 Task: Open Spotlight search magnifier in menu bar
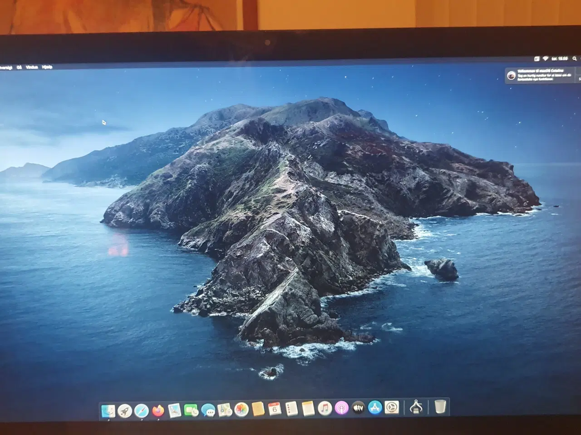[x=575, y=59]
